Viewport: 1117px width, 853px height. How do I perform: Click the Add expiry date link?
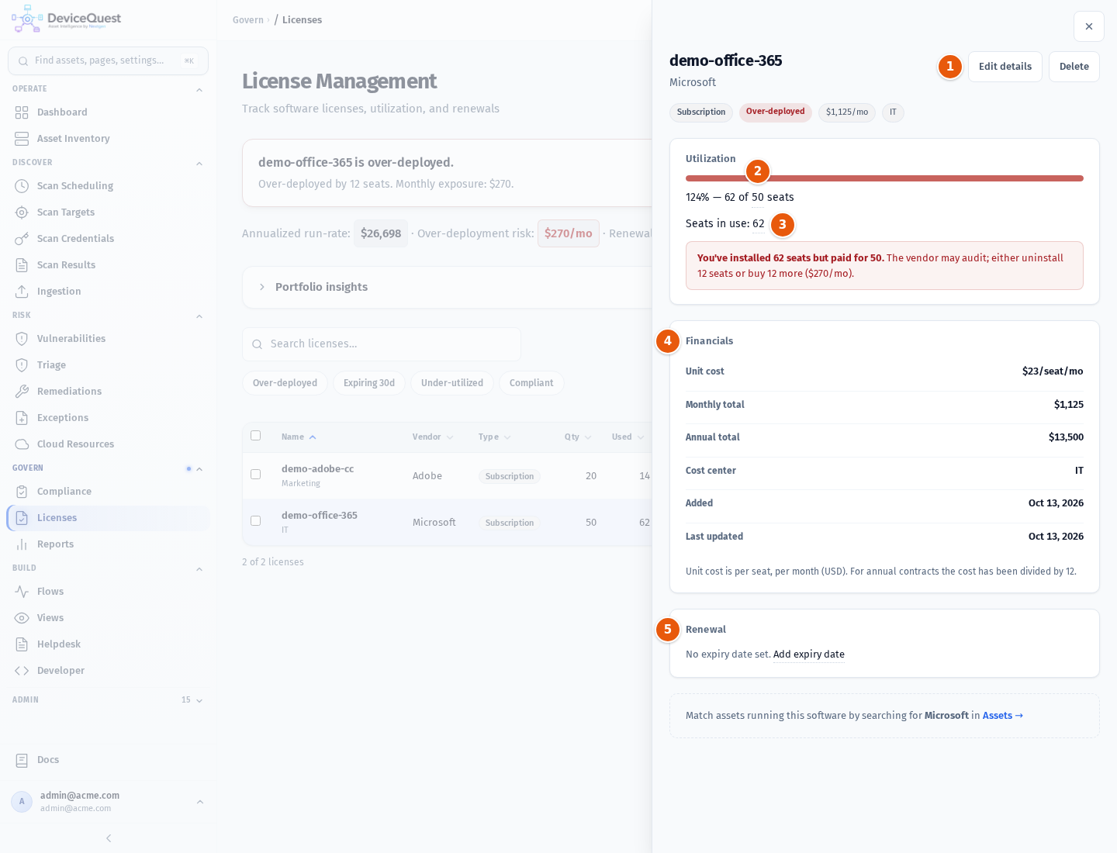(809, 654)
